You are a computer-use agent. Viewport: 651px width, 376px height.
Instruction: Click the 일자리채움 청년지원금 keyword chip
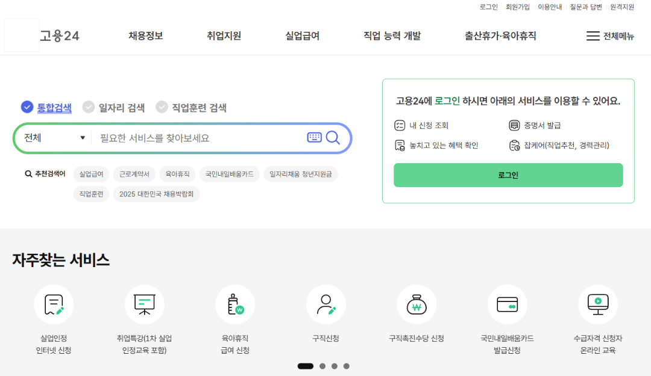point(301,174)
